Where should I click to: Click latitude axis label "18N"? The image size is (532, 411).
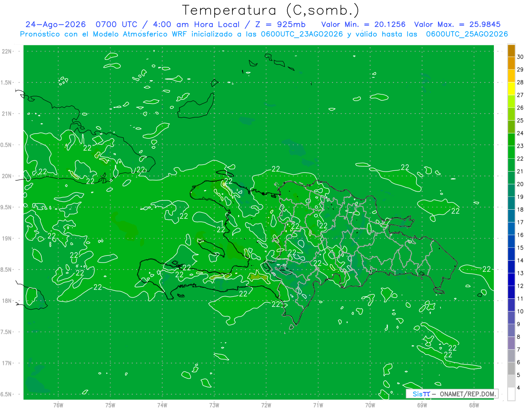[x=7, y=301]
